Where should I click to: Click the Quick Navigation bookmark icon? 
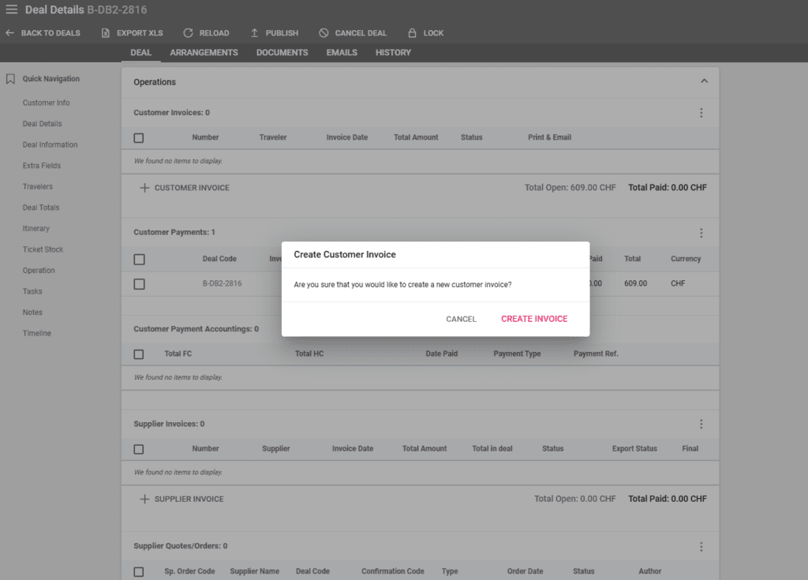point(11,78)
